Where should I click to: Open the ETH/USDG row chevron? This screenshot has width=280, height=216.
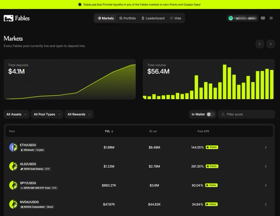click(x=266, y=147)
